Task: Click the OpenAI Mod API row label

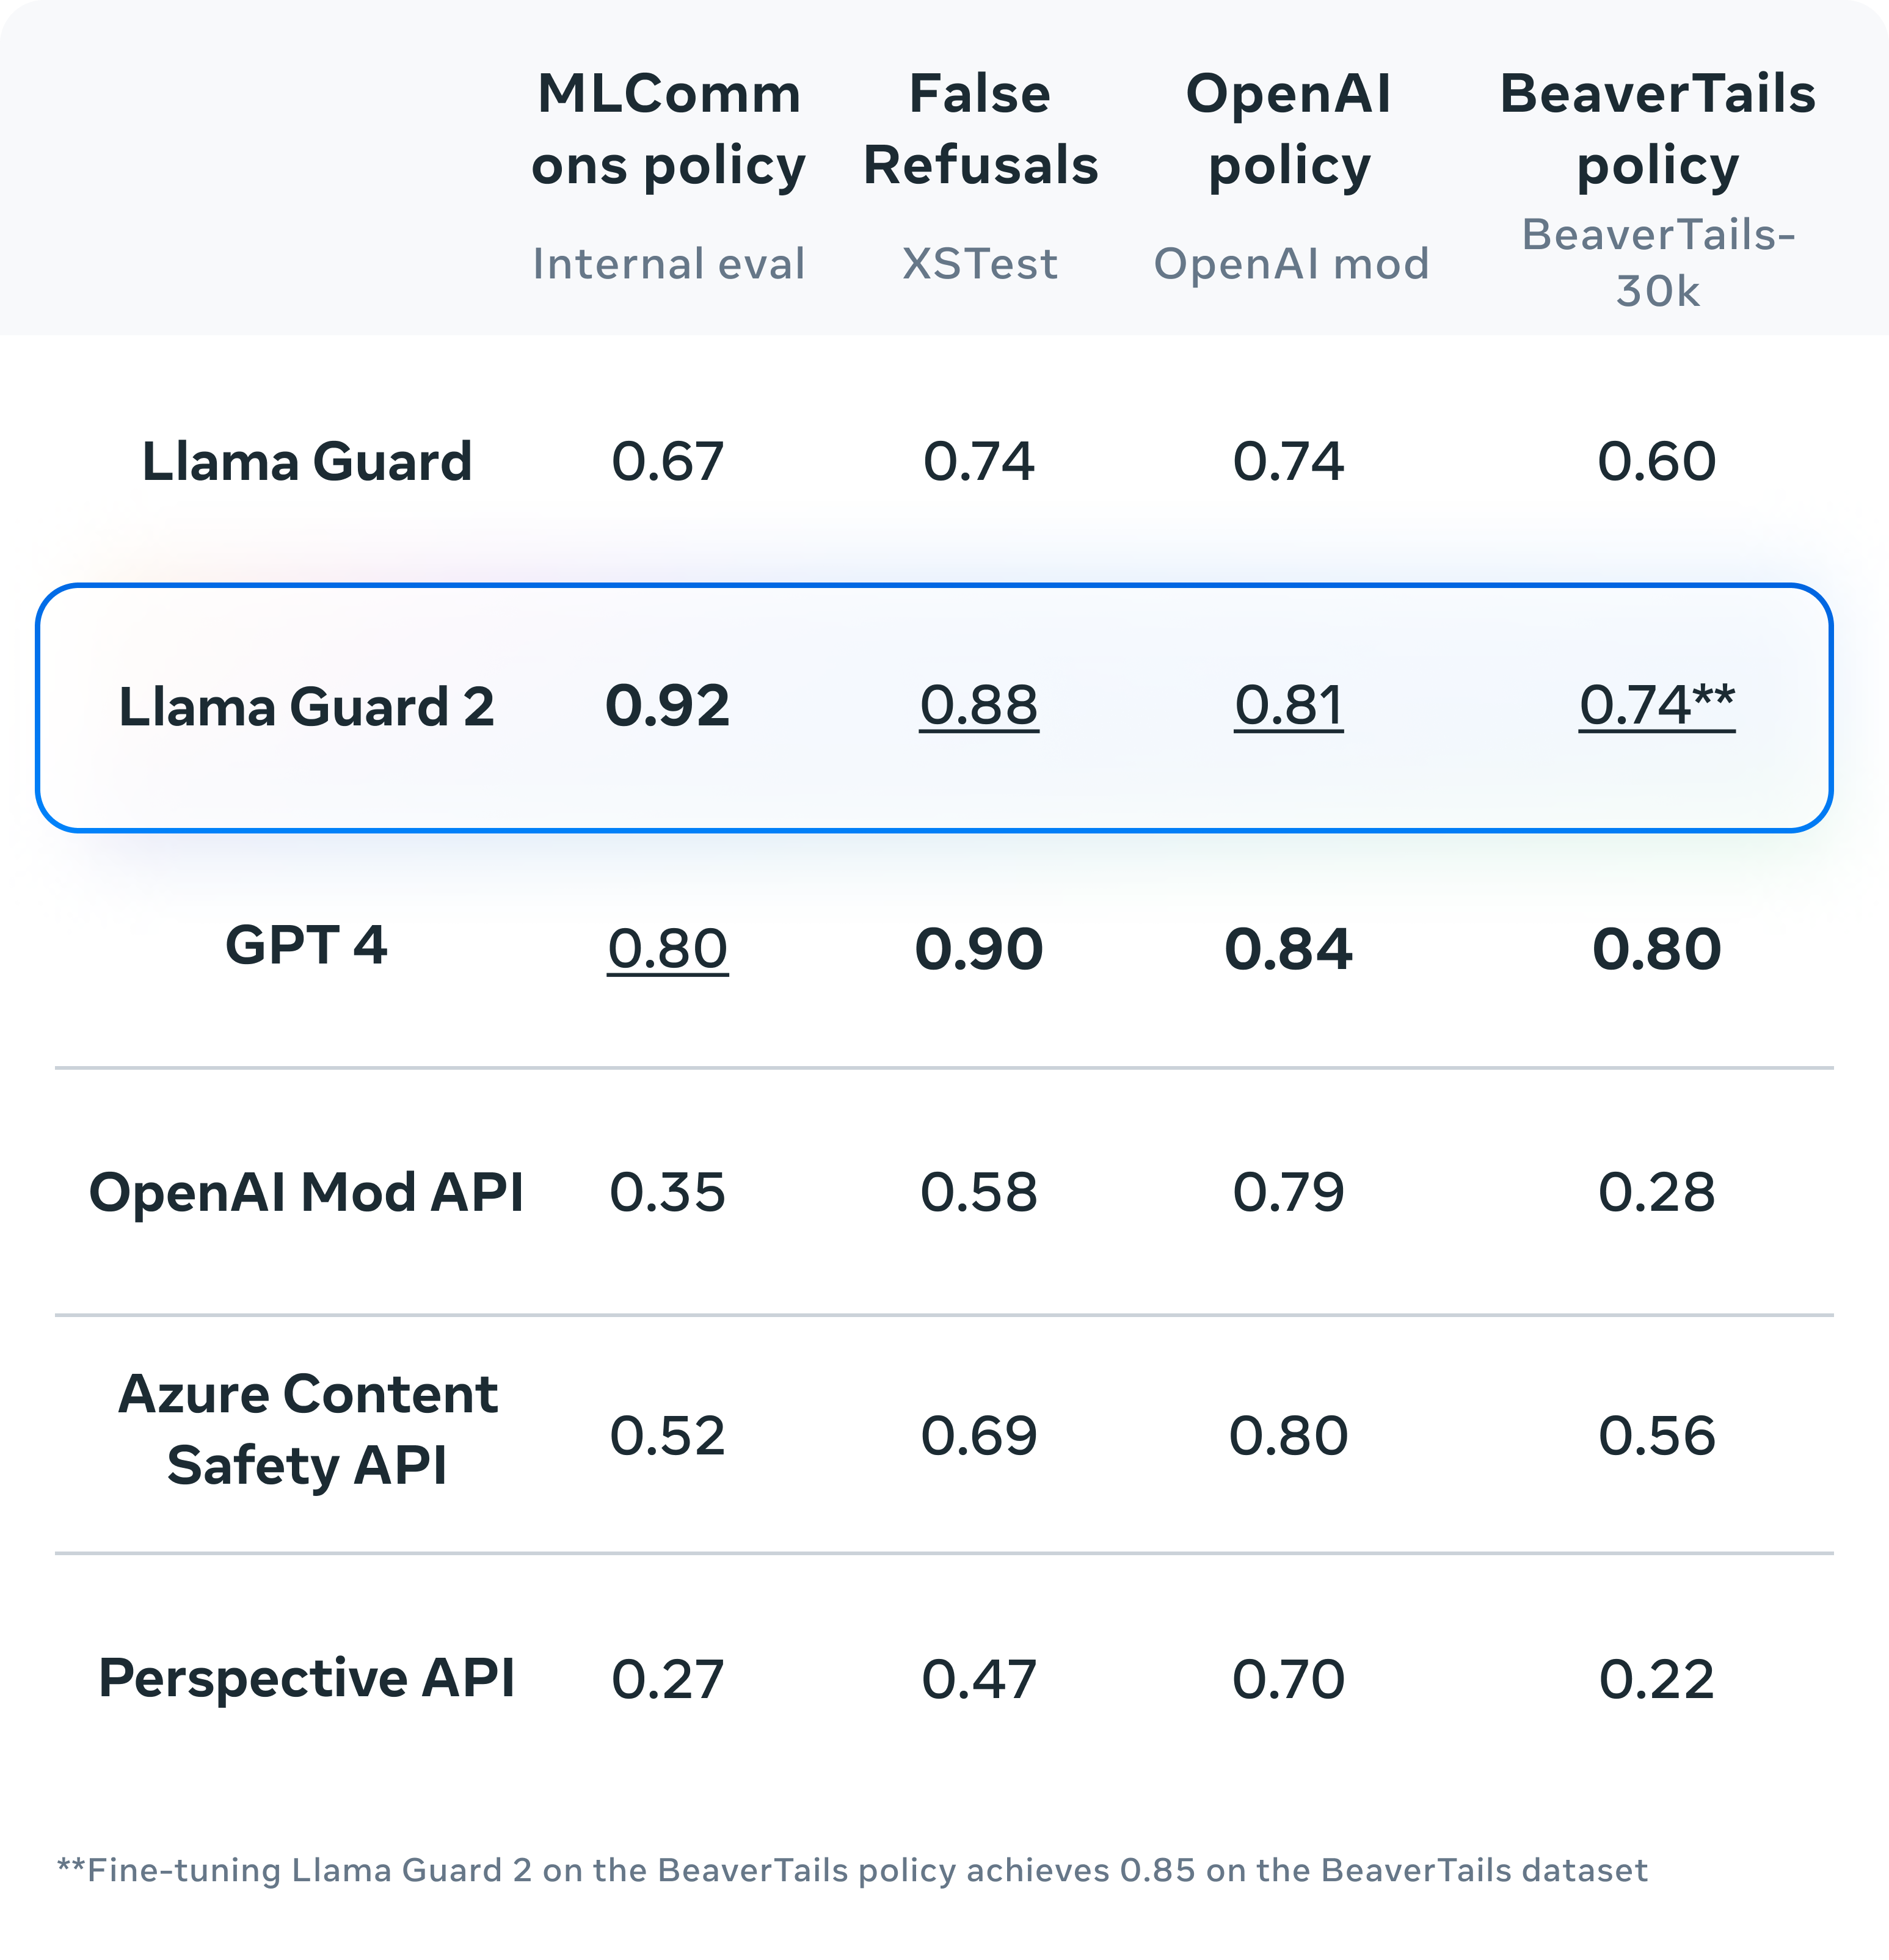Action: pos(306,1192)
